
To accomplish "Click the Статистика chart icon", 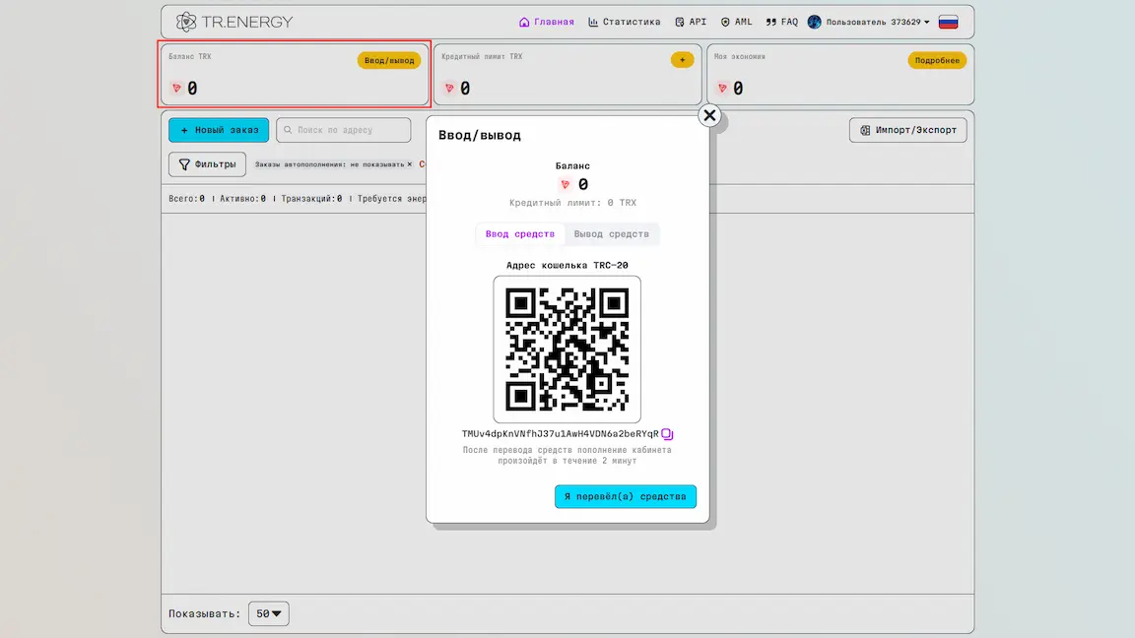I will pos(593,22).
